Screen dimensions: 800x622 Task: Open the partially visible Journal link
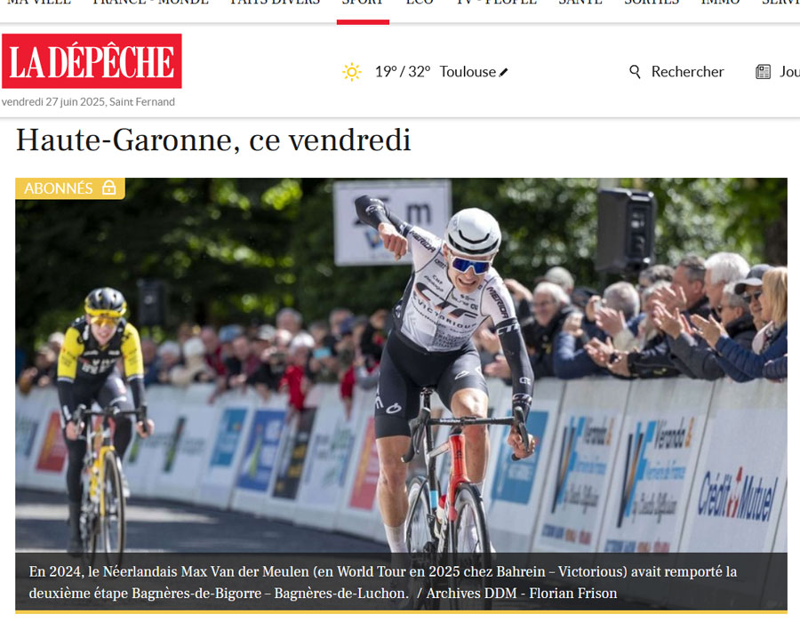[x=789, y=72]
